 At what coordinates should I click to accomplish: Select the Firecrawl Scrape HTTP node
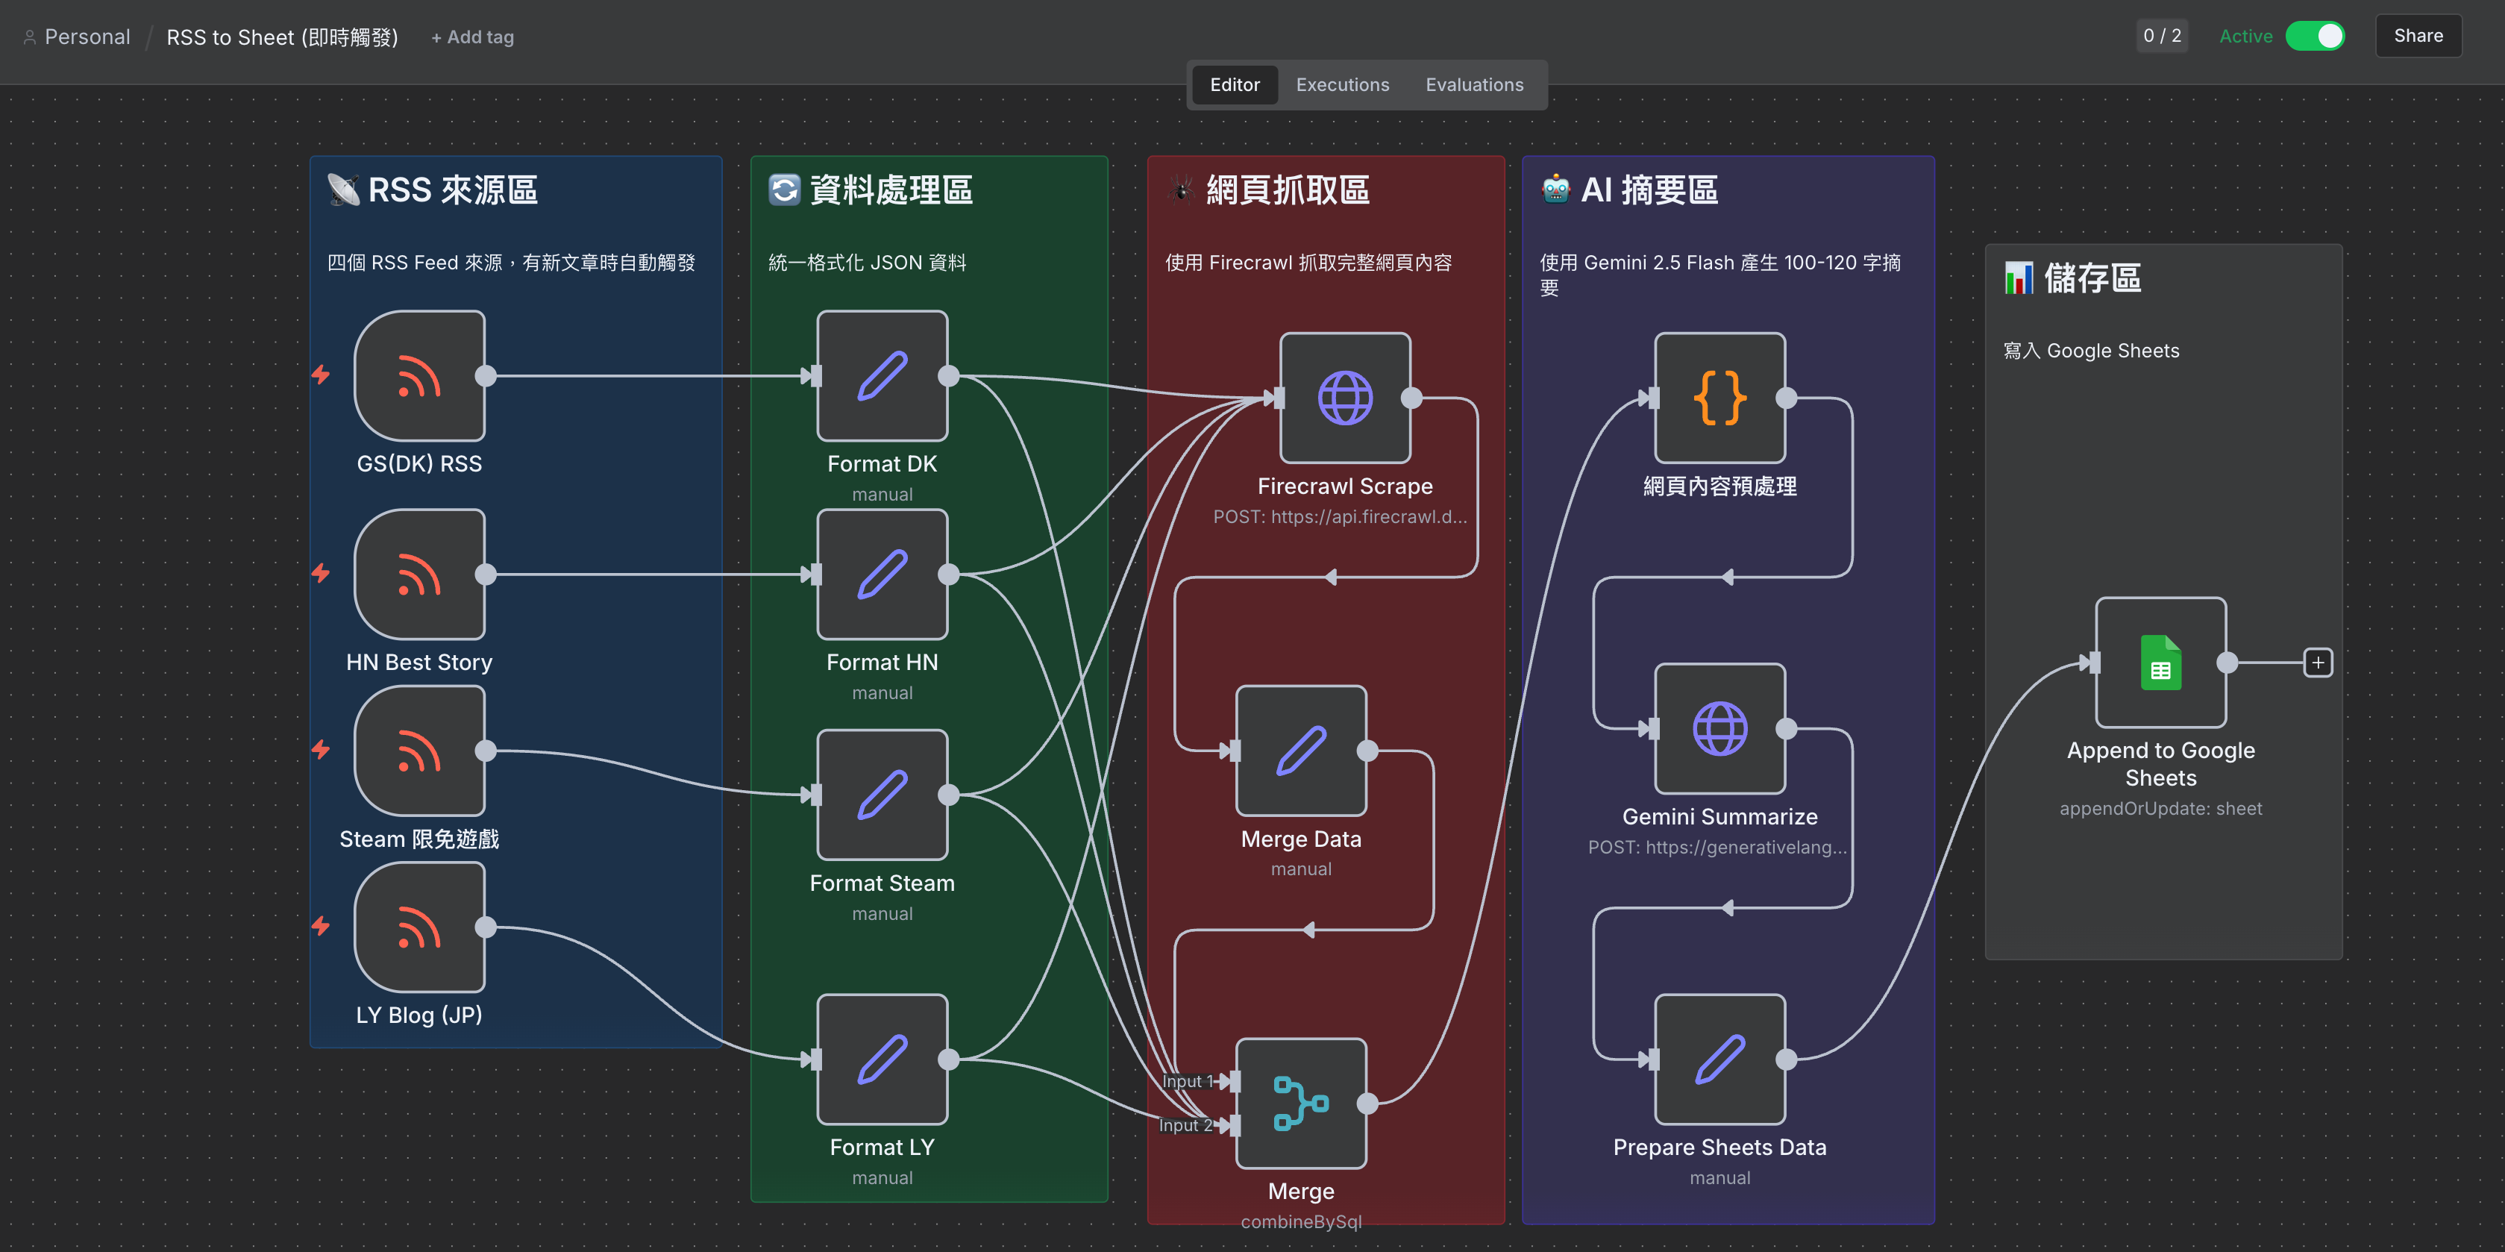tap(1344, 398)
